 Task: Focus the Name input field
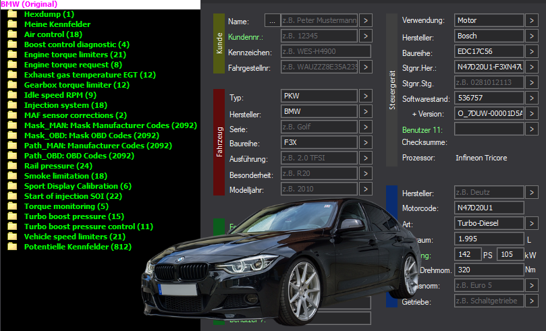319,20
